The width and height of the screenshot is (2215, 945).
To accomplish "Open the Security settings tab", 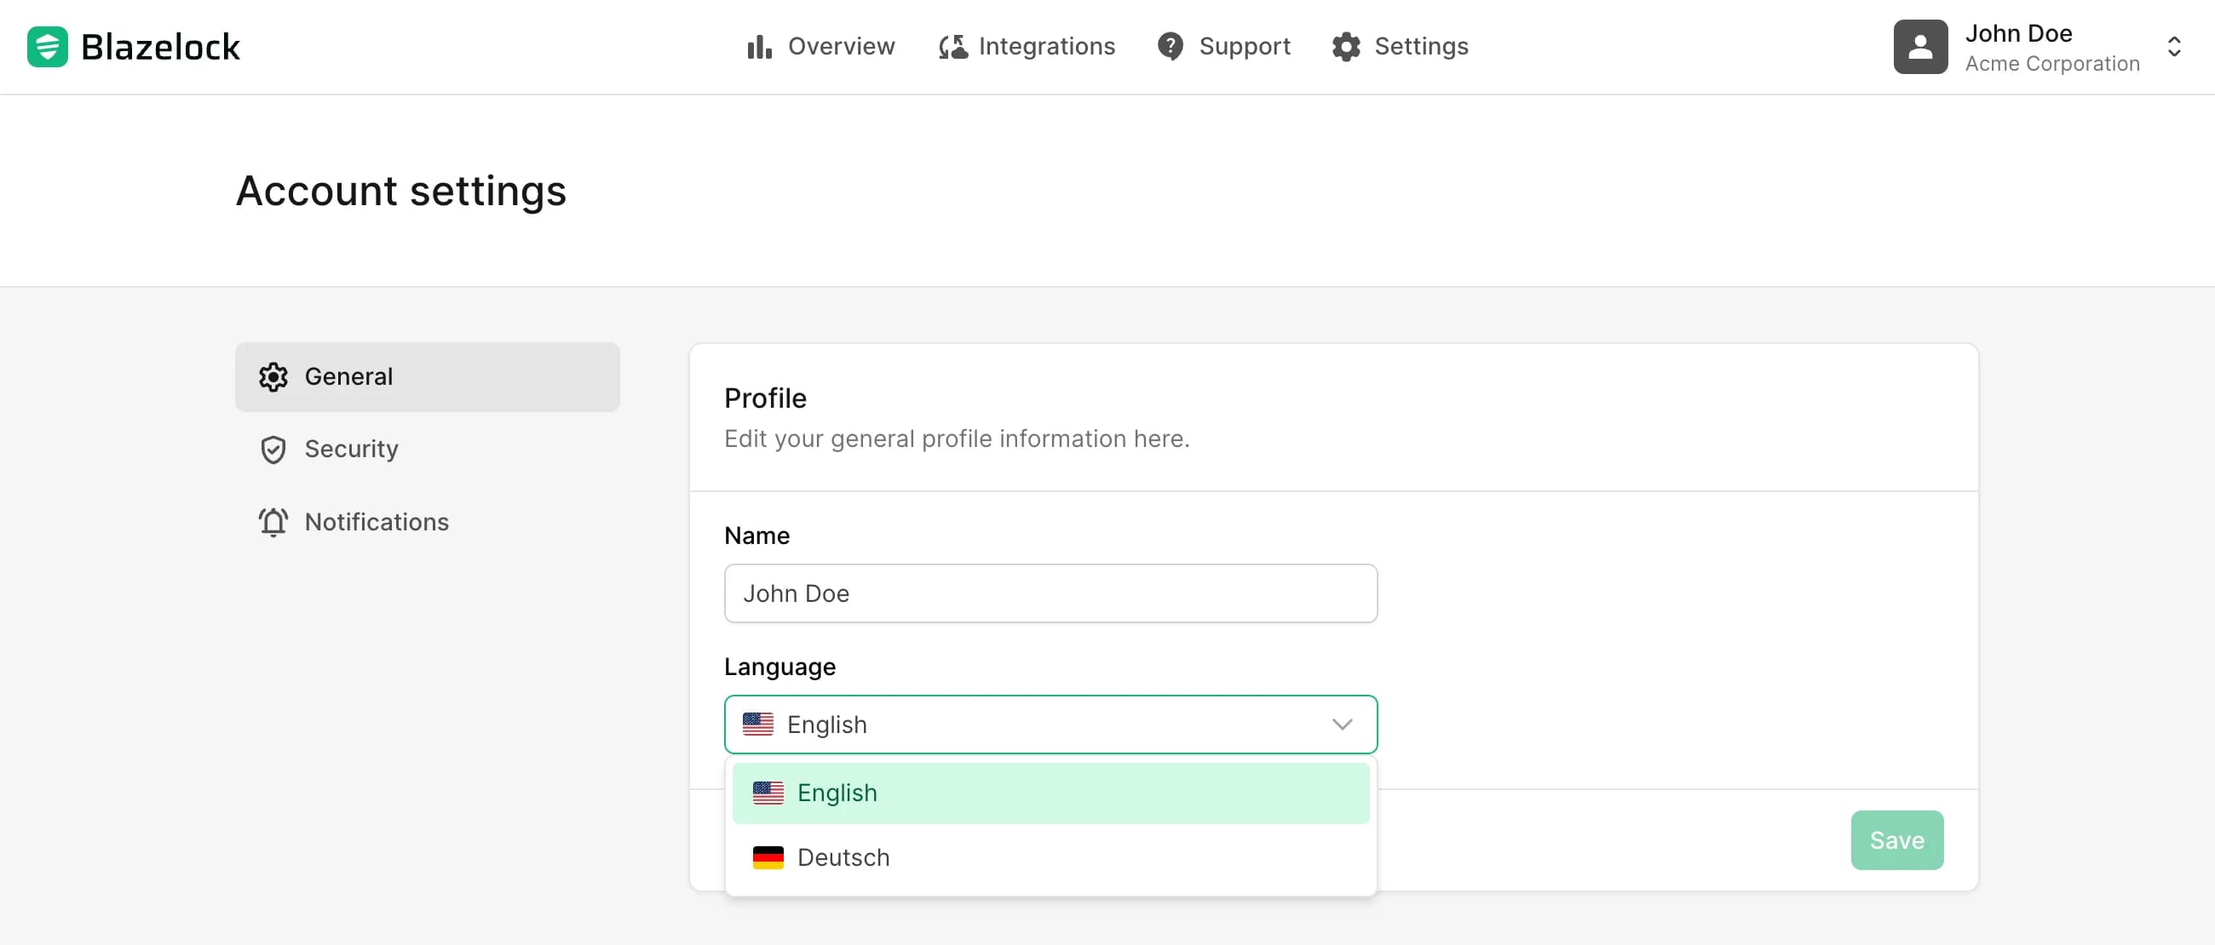I will pyautogui.click(x=352, y=449).
